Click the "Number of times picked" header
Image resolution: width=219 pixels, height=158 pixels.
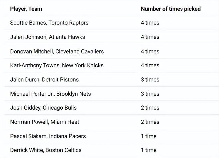[x=171, y=9]
